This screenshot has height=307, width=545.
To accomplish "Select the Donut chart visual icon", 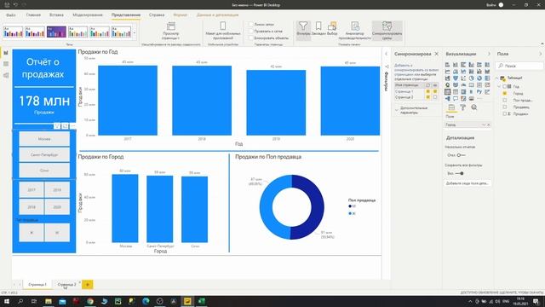I will tap(479, 78).
